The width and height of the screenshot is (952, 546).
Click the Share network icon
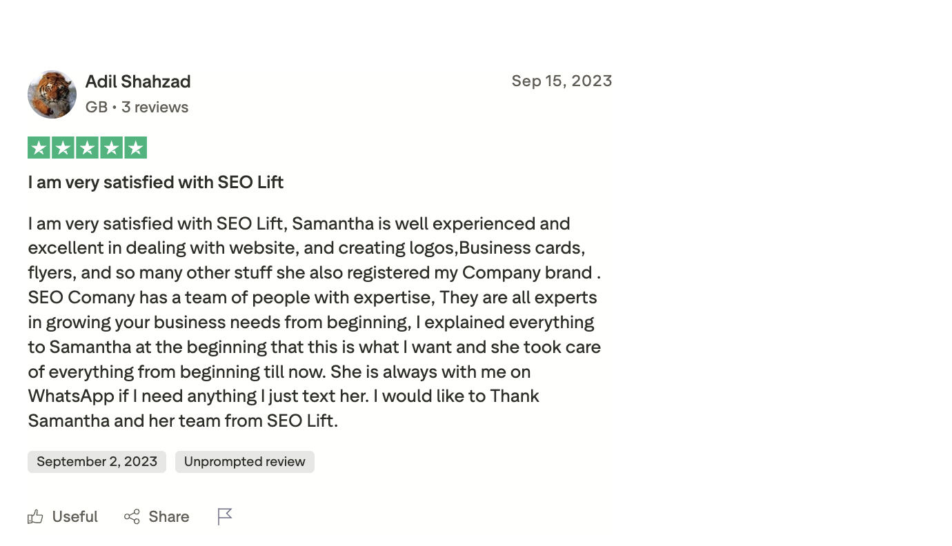tap(132, 516)
